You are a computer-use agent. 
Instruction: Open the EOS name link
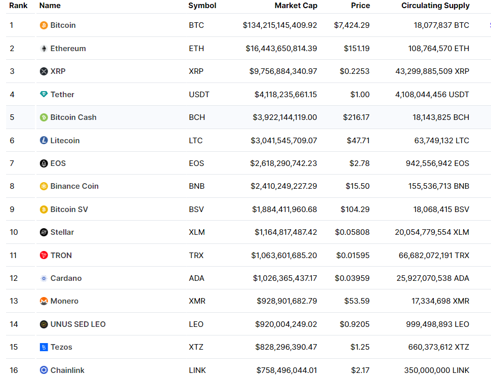coord(58,163)
